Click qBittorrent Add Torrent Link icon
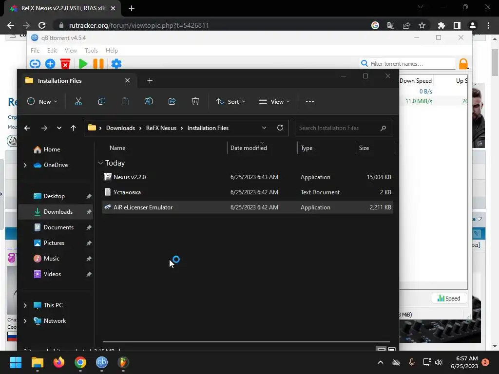 click(35, 64)
